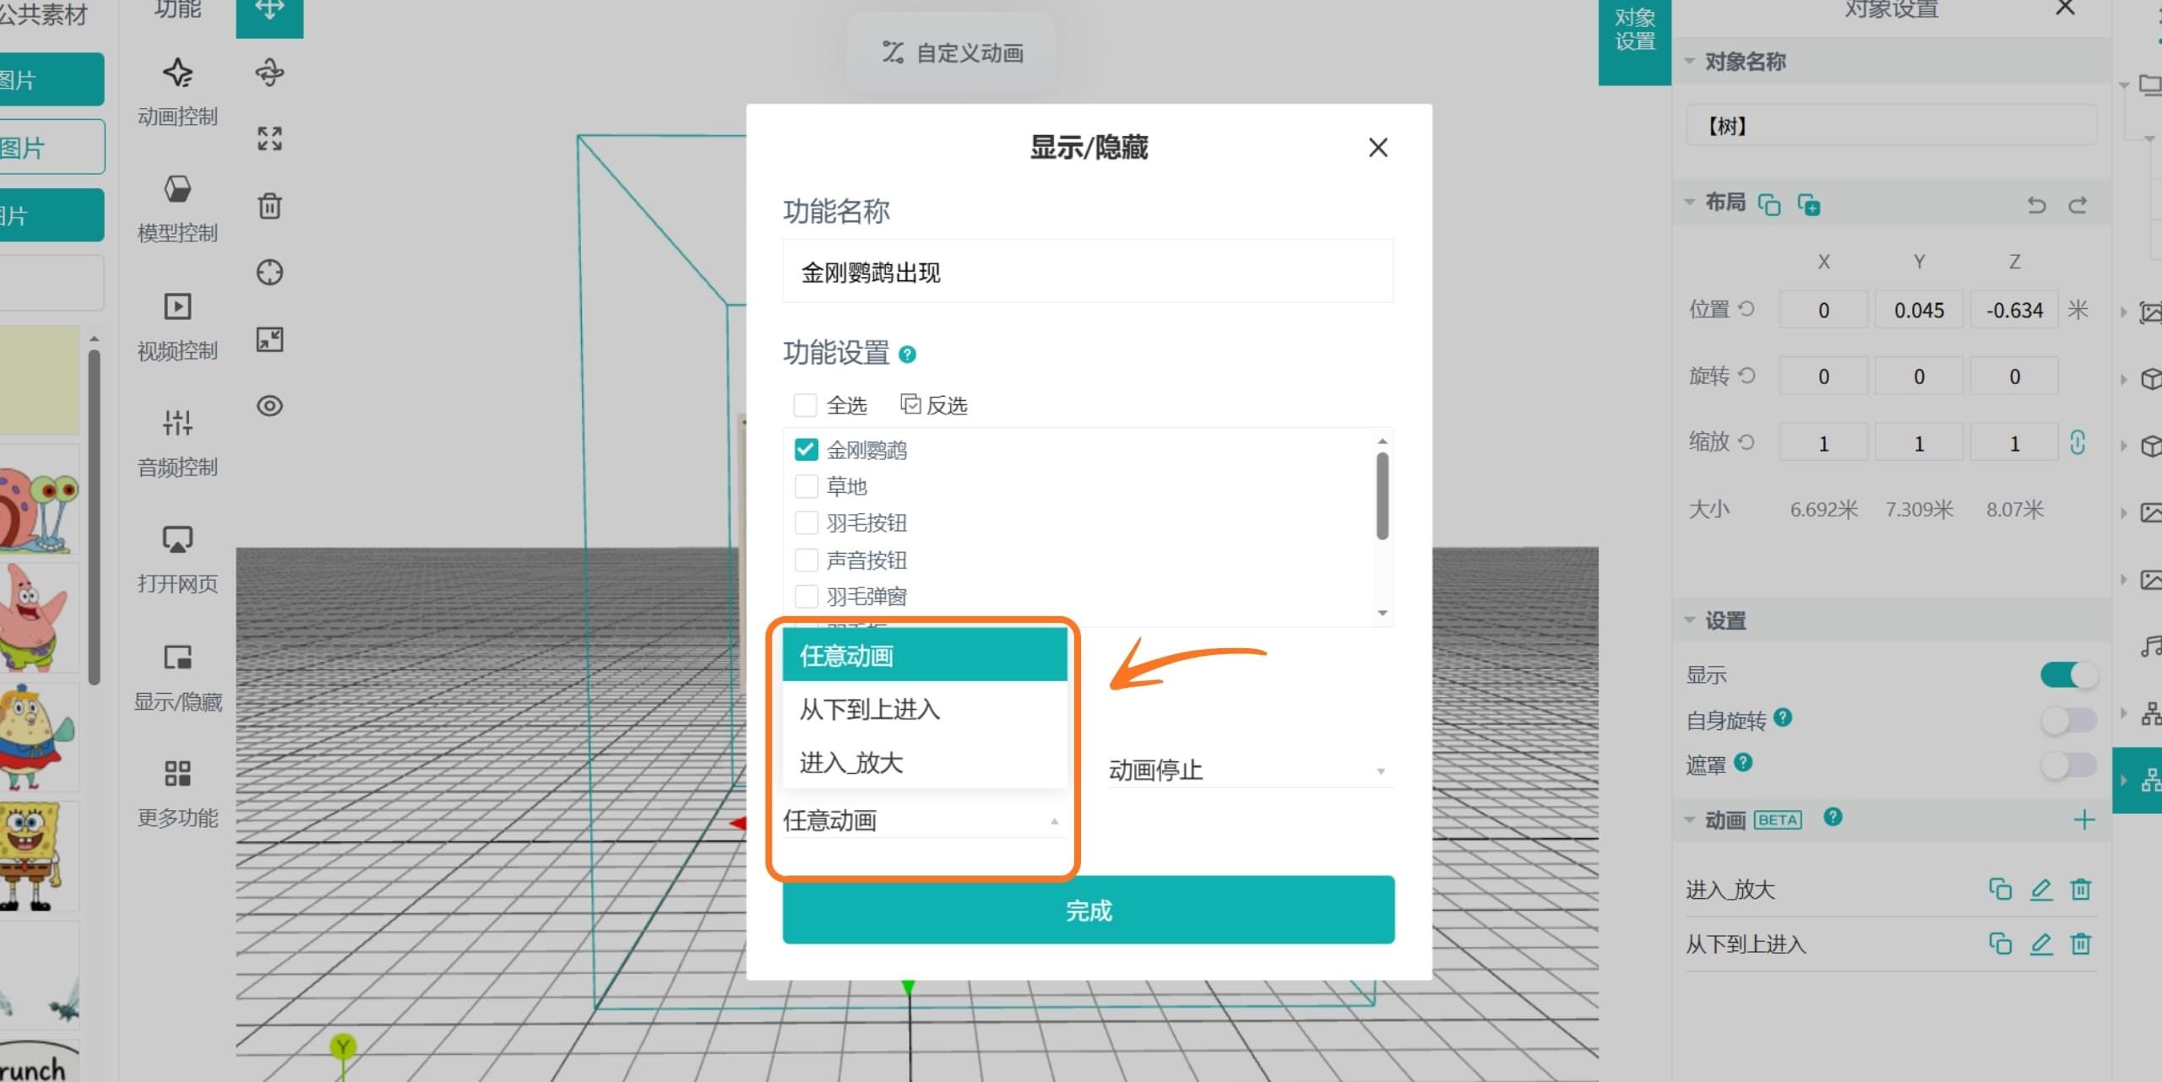Image resolution: width=2162 pixels, height=1082 pixels.
Task: Select 进入_放大 in the dropdown list
Action: coord(925,762)
